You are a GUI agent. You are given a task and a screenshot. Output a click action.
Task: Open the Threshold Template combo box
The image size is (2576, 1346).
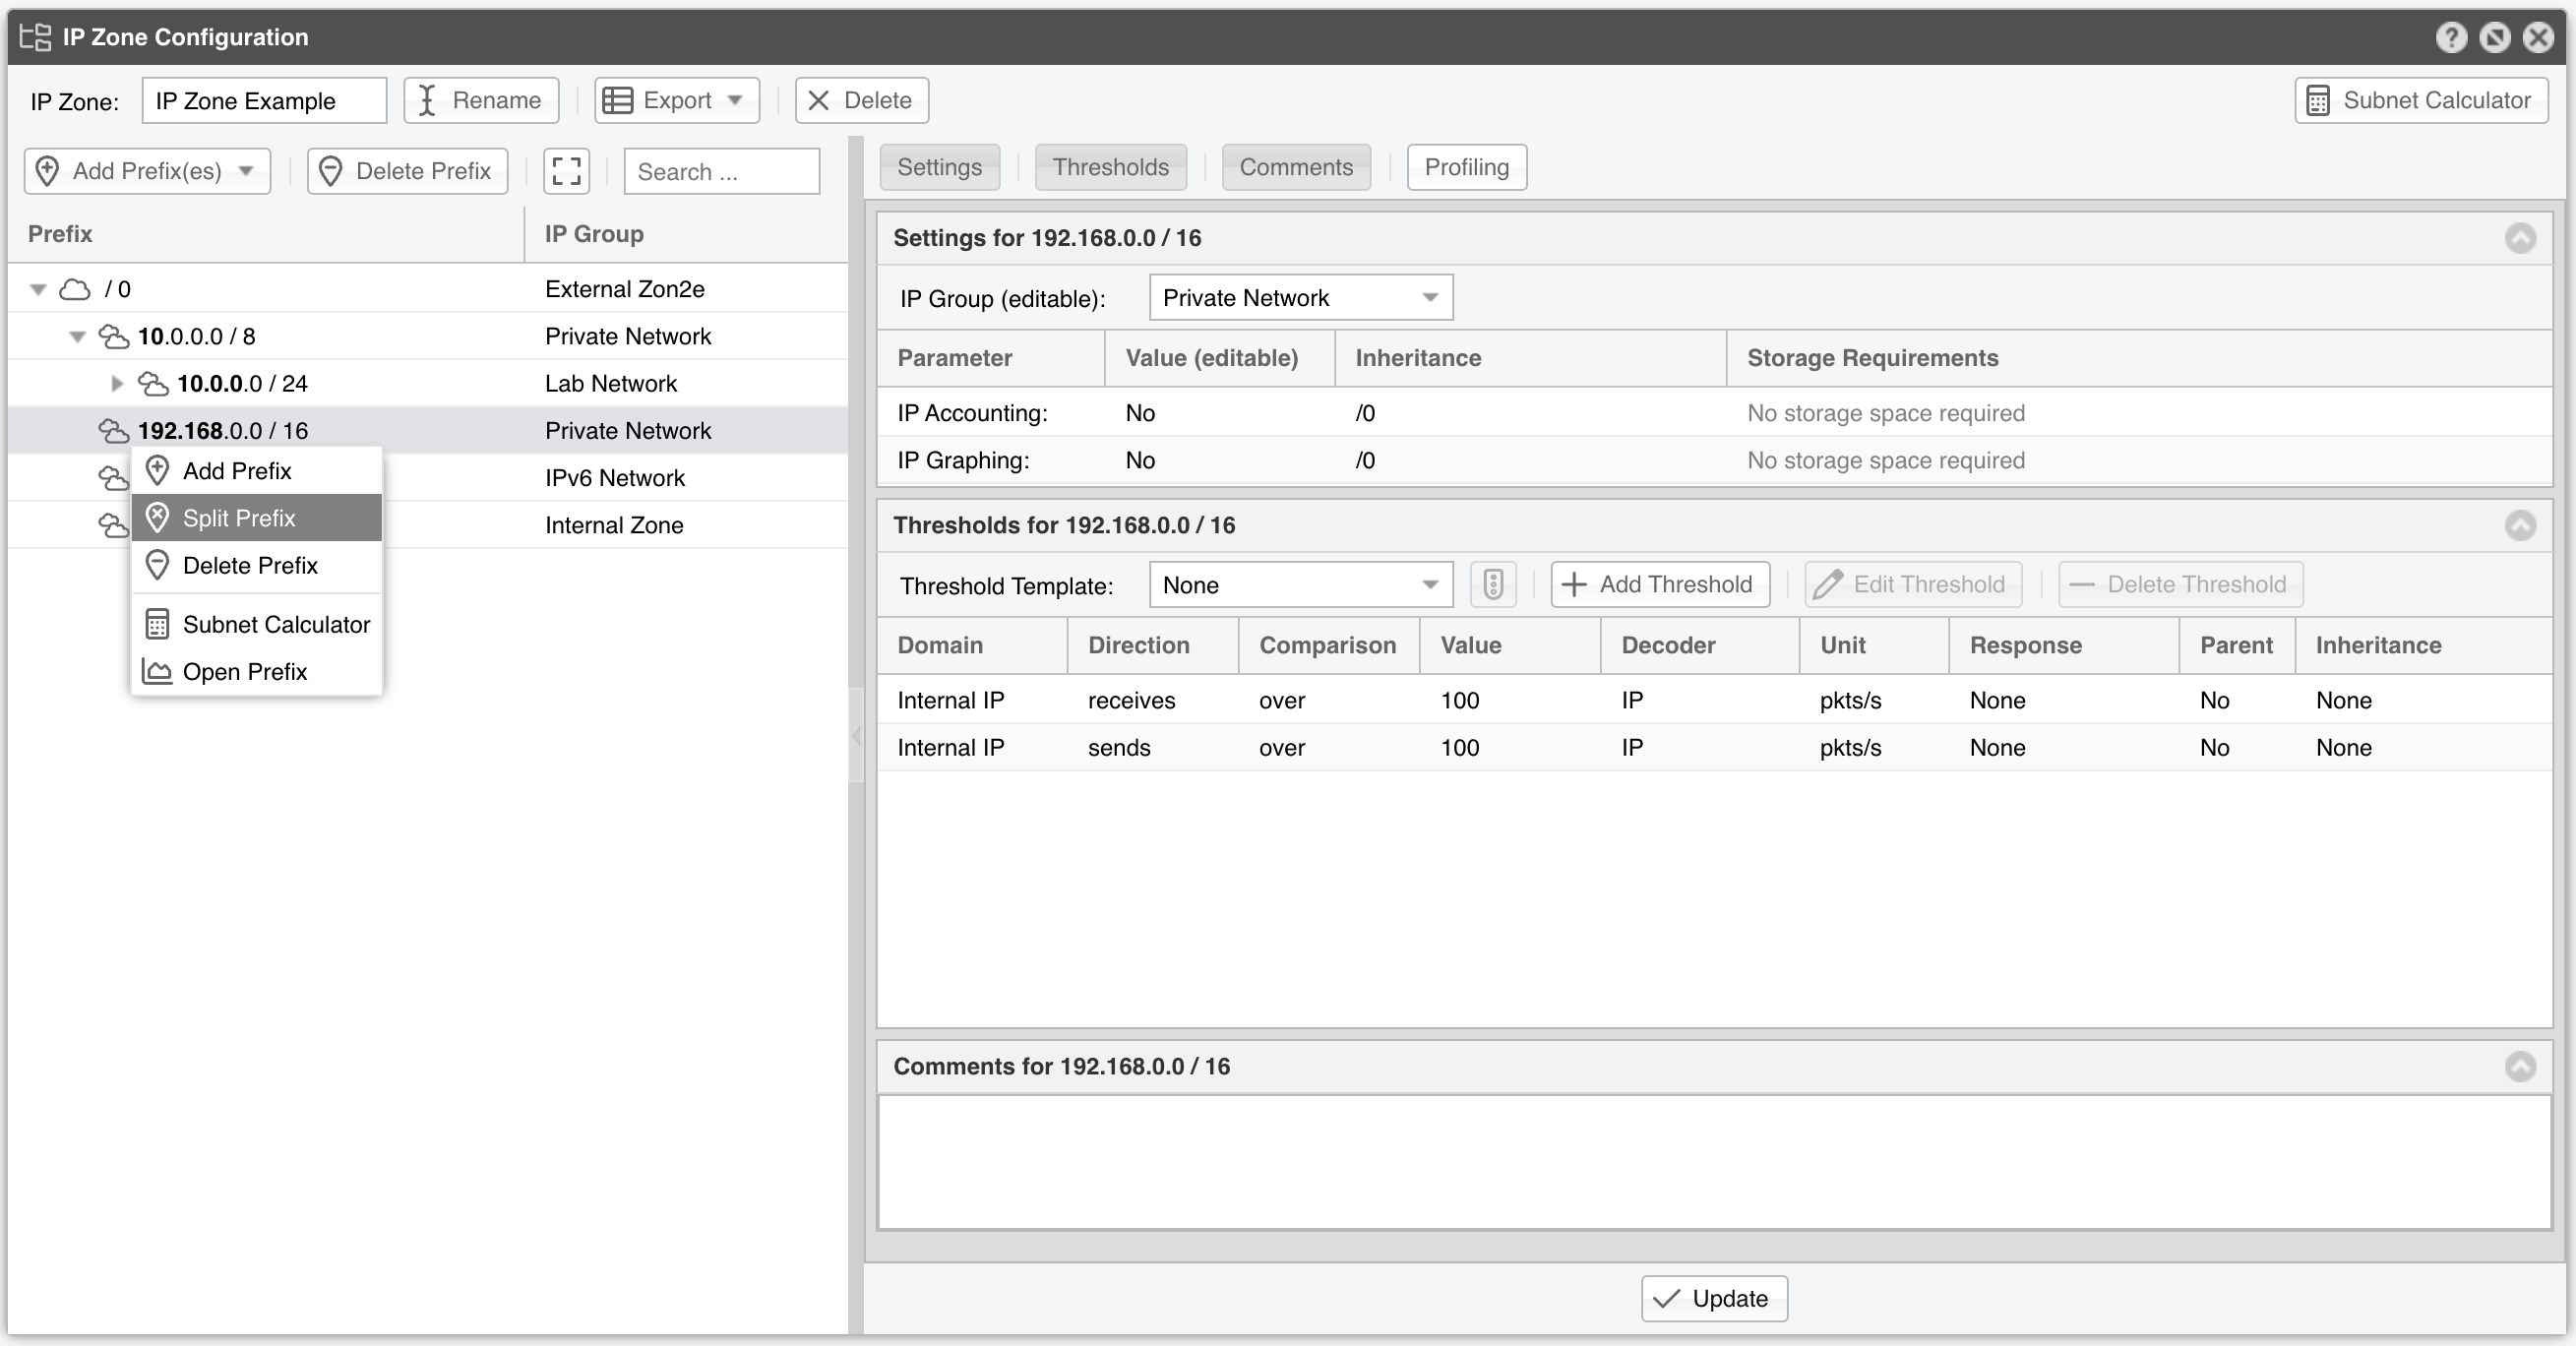[x=1300, y=584]
